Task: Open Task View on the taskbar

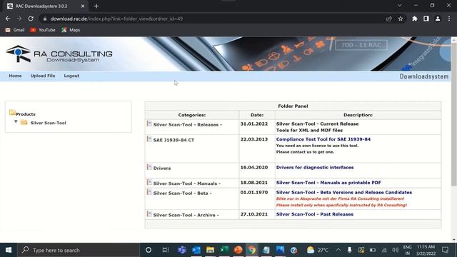Action: pos(165,250)
